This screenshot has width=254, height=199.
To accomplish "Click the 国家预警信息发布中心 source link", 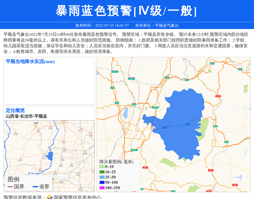I will (x=77, y=197).
